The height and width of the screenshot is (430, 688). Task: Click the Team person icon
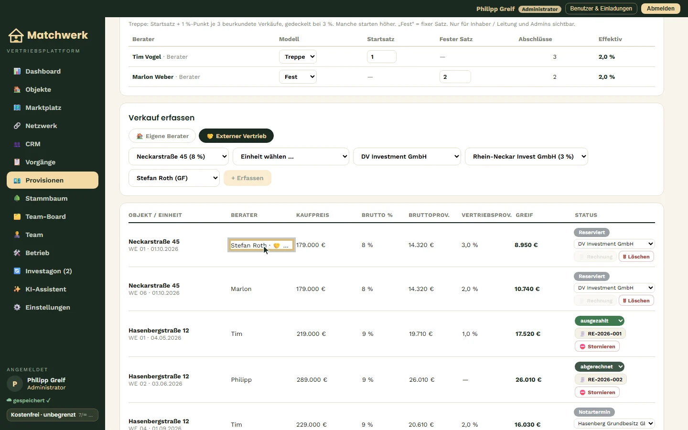point(17,235)
